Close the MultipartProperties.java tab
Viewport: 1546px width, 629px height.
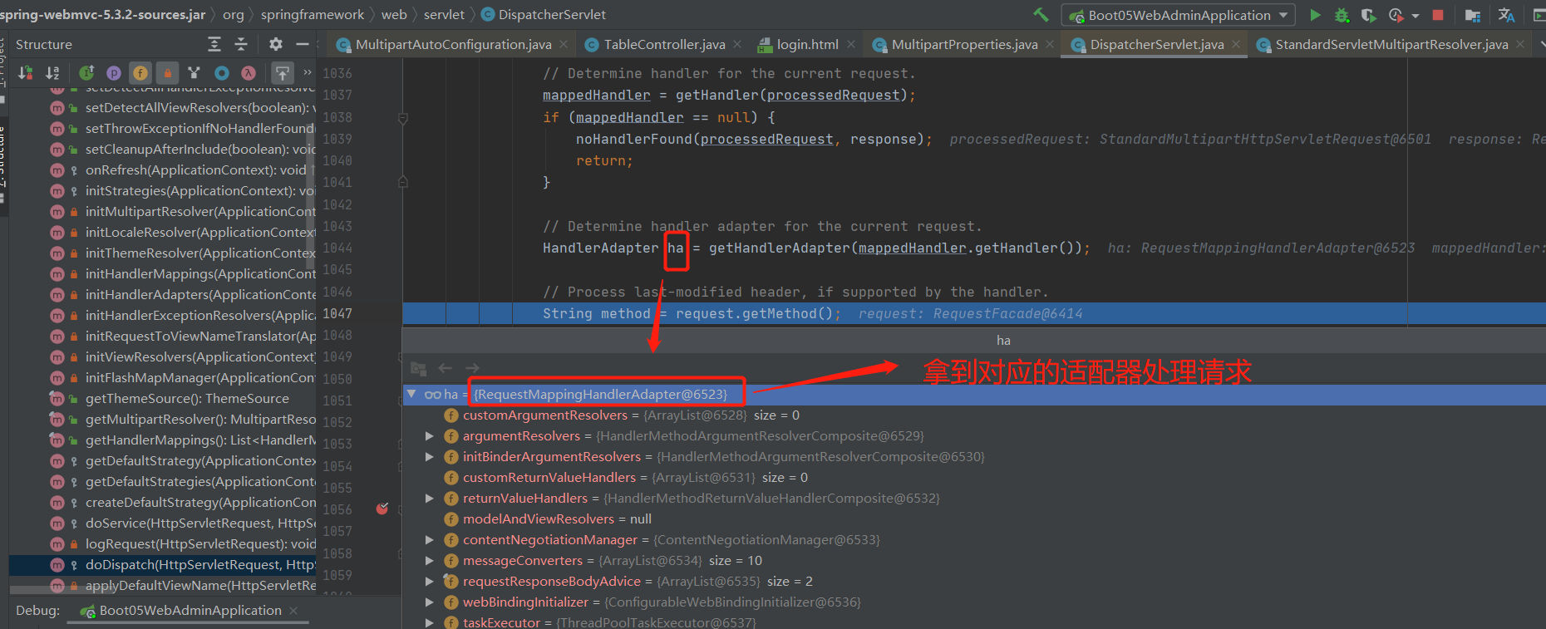point(1050,44)
